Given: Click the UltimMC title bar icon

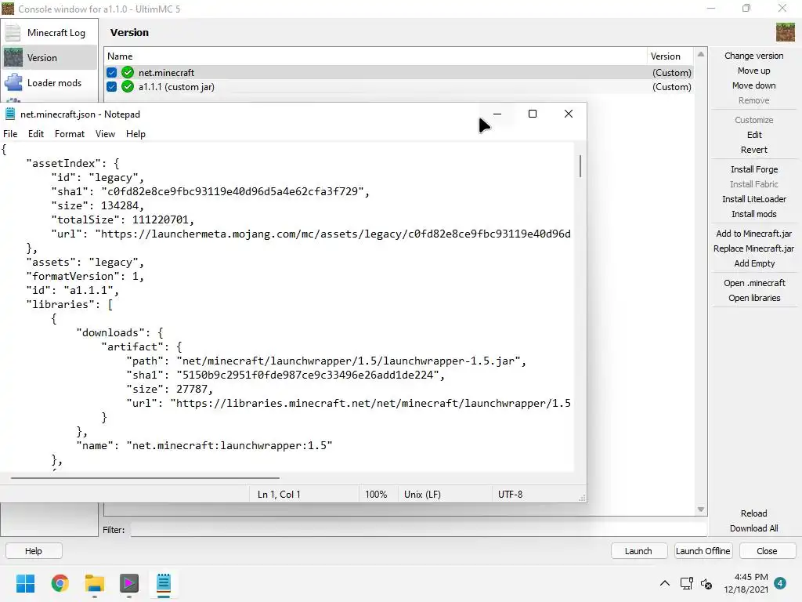Looking at the screenshot, I should click(x=8, y=9).
